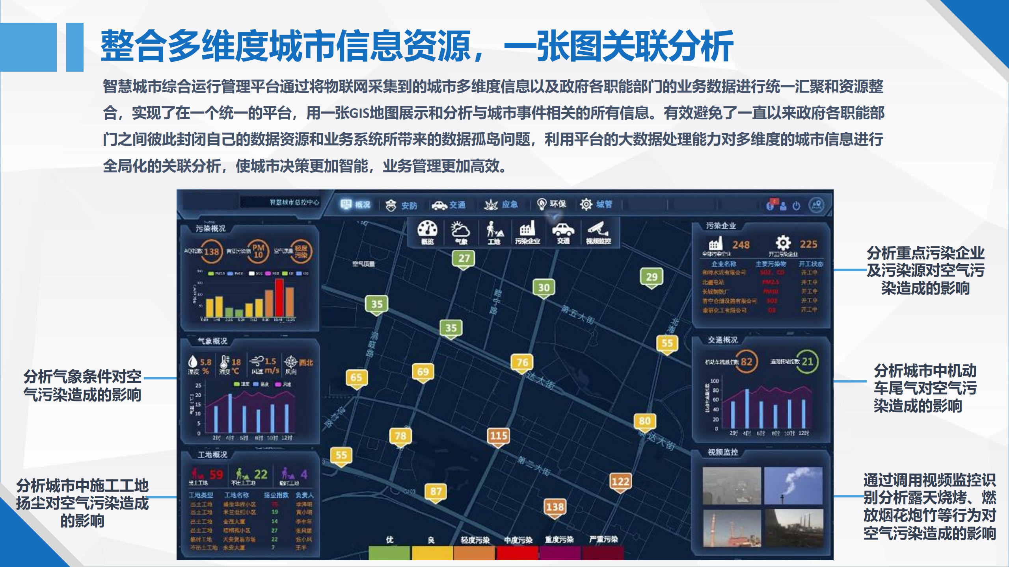Screen dimensions: 1009x567
Task: Open the 城管 city management tab
Action: [x=596, y=204]
